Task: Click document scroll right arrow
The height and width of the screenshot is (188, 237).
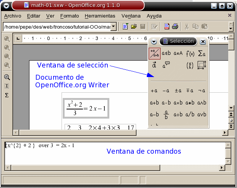Action: tap(225, 133)
